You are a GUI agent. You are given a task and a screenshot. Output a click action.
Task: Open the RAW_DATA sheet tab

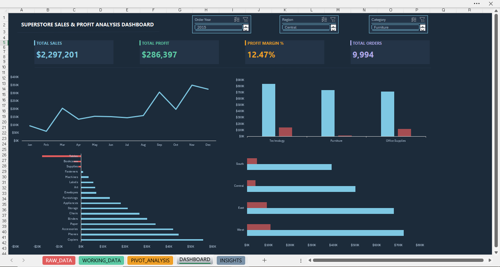click(59, 260)
